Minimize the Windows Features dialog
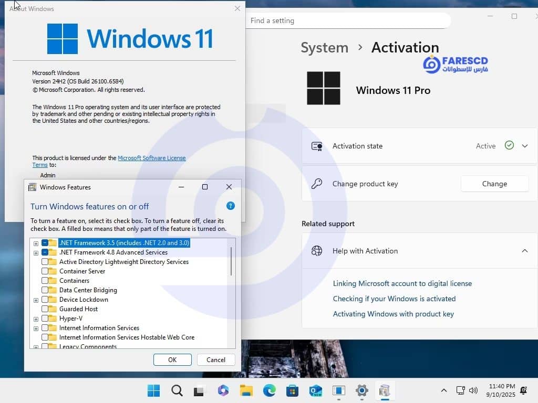 [181, 187]
